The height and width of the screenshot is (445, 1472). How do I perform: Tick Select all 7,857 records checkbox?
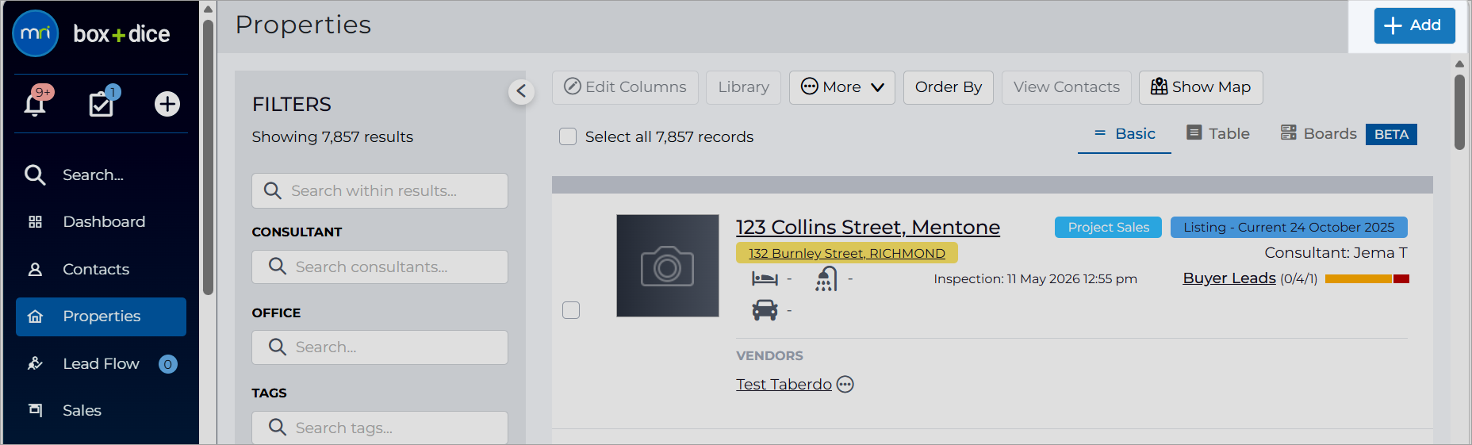pos(568,136)
